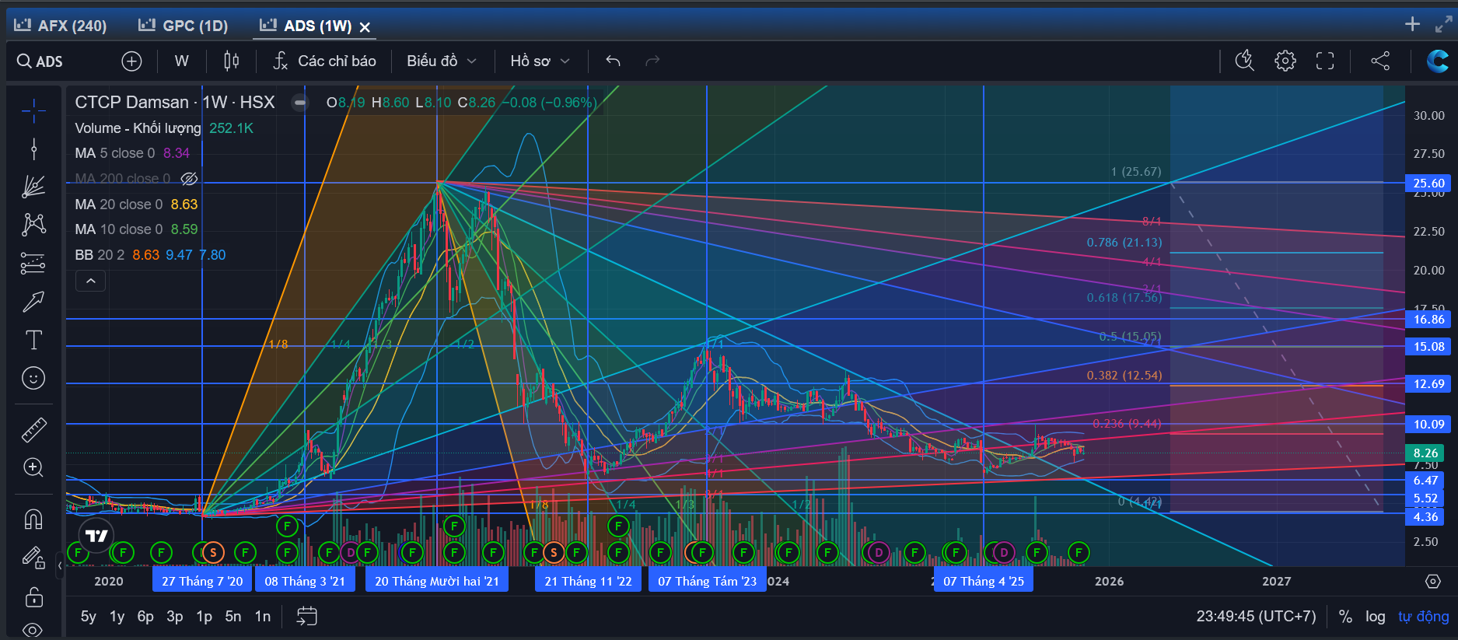Image resolution: width=1458 pixels, height=640 pixels.
Task: Set the range to 5y
Action: click(x=89, y=617)
